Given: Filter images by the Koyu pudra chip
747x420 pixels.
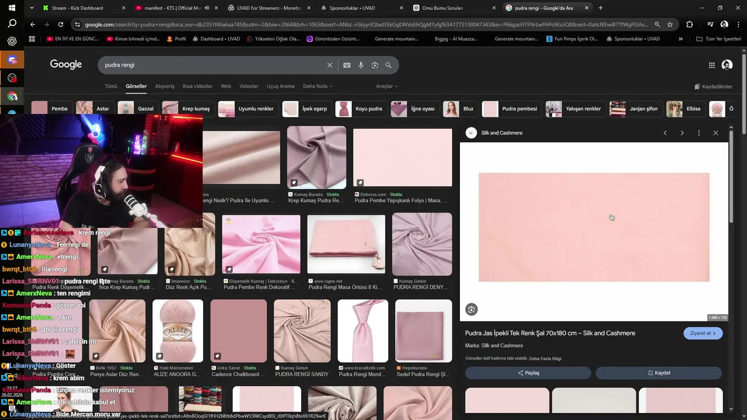Looking at the screenshot, I should (x=362, y=109).
